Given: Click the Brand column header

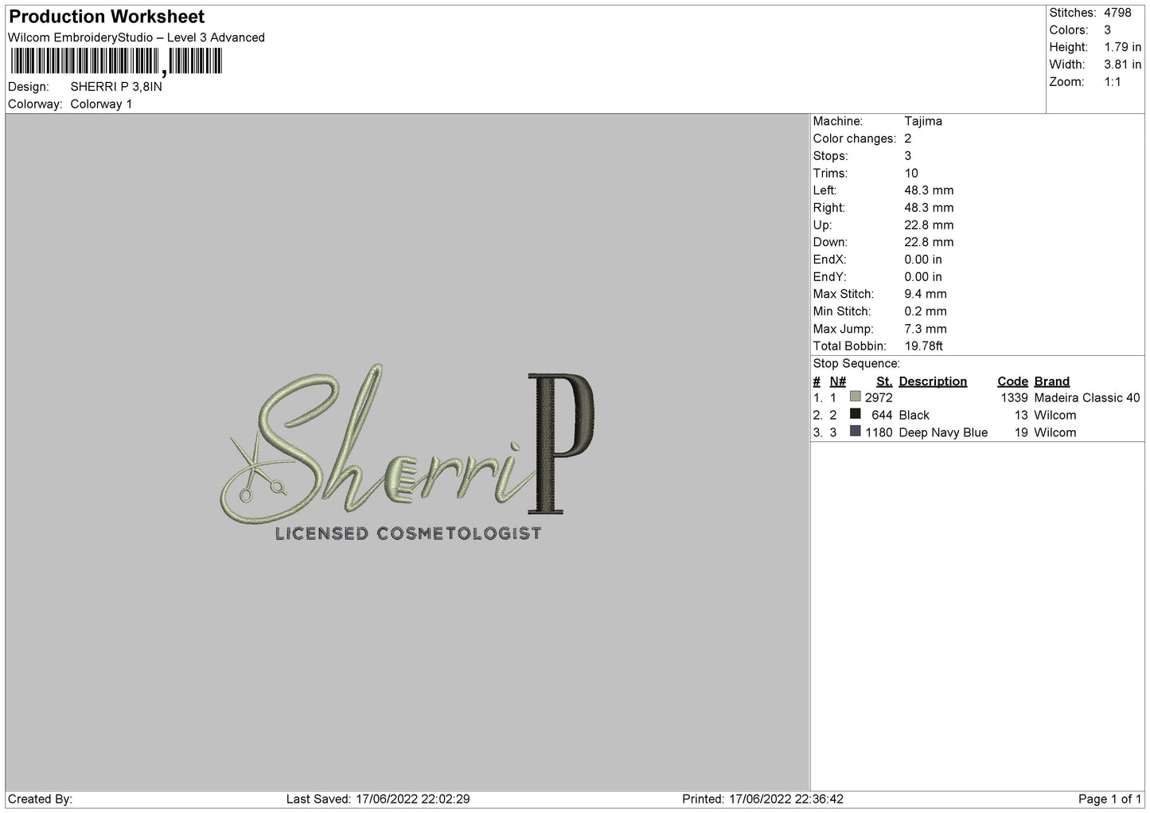Looking at the screenshot, I should pos(1051,381).
